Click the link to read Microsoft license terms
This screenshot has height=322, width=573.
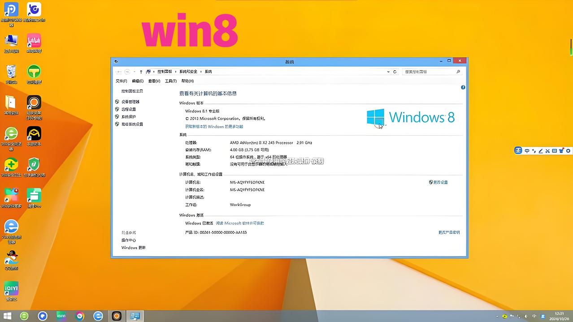[239, 223]
